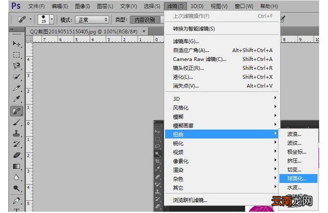Expand the 视频 submenu
The height and width of the screenshot is (213, 328).
(x=222, y=152)
